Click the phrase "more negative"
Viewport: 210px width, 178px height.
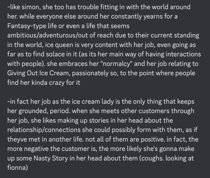(x=28, y=149)
